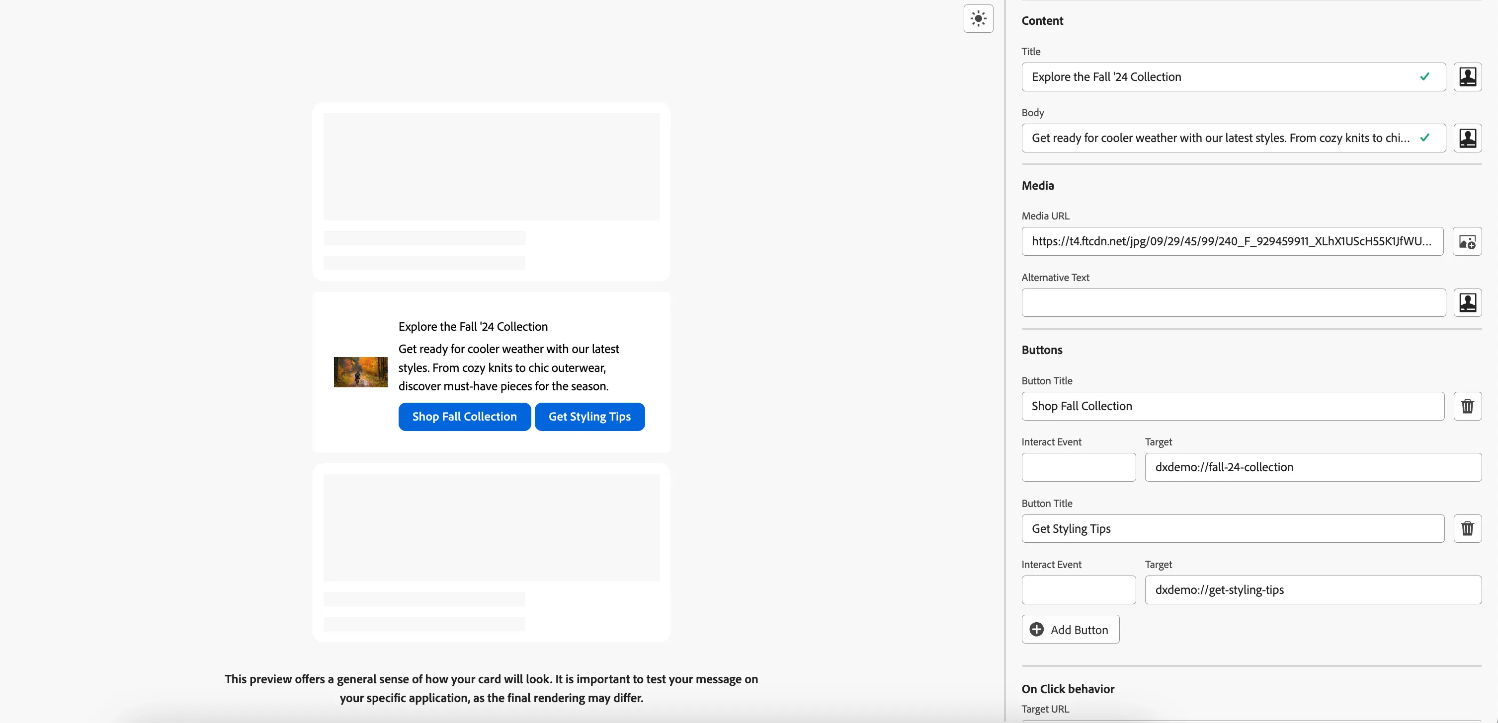Click the preview card body text
Viewport: 1498px width, 723px height.
(x=508, y=367)
